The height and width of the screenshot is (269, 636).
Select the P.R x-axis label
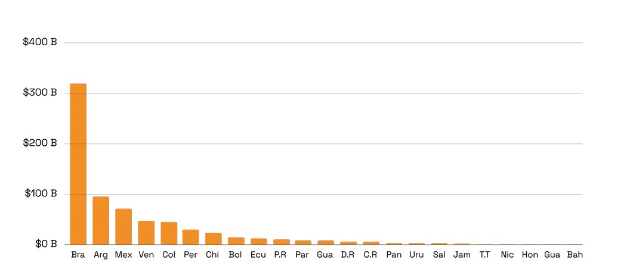tap(281, 255)
